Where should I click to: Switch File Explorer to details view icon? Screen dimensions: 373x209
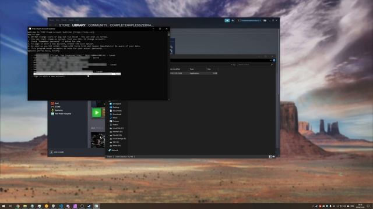[270, 157]
